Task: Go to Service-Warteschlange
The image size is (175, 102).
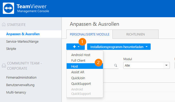Action: click(x=22, y=42)
